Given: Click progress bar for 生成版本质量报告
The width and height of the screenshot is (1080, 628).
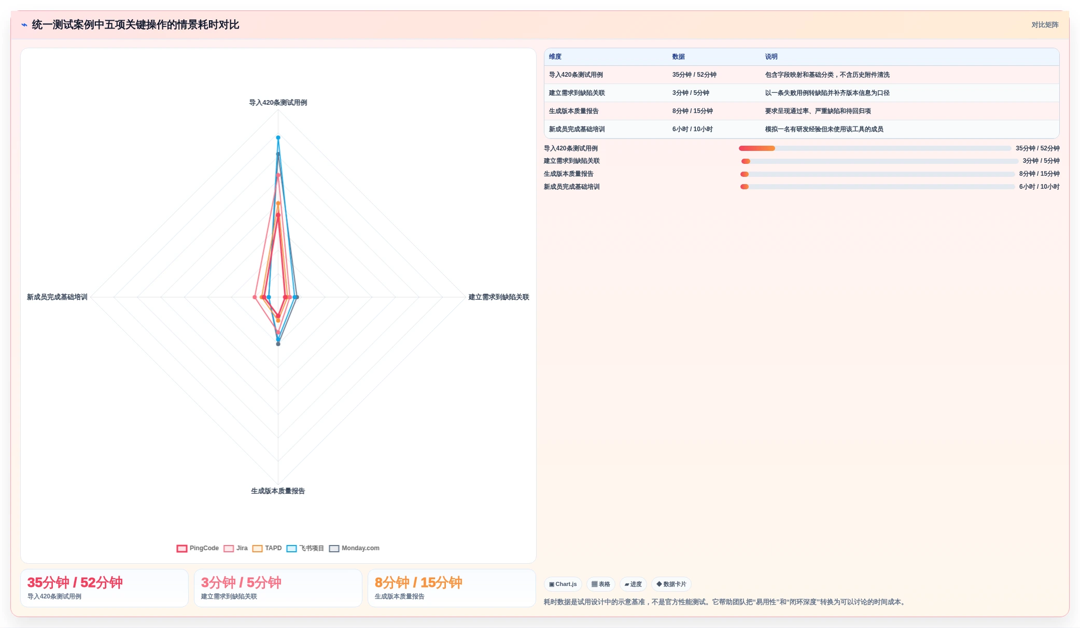Looking at the screenshot, I should click(x=877, y=174).
